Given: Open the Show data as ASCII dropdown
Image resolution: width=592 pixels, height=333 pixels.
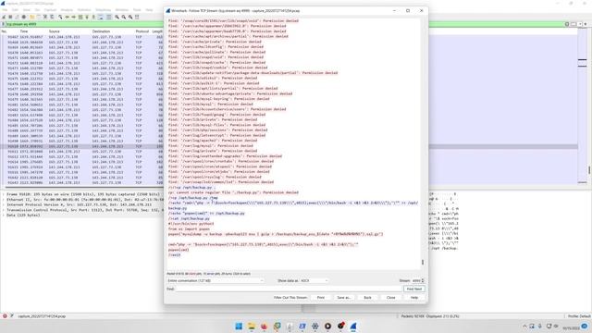Looking at the screenshot, I should click(314, 280).
